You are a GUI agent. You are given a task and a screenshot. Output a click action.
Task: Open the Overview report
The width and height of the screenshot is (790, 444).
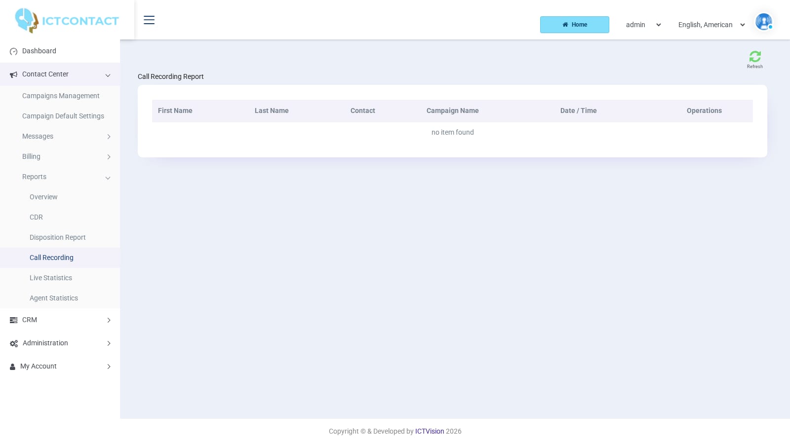click(60, 197)
